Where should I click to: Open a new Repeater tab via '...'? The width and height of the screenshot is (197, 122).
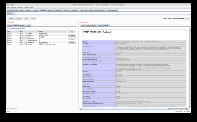point(14,14)
